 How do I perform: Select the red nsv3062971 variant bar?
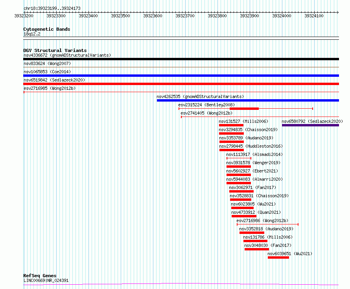click(x=241, y=191)
